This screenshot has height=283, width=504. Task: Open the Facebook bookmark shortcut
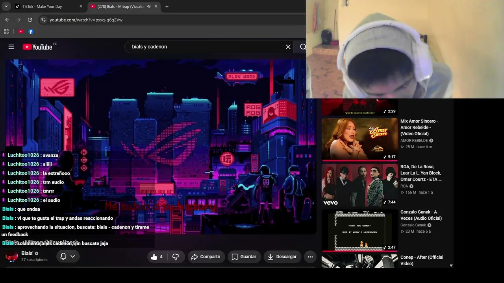point(31,31)
